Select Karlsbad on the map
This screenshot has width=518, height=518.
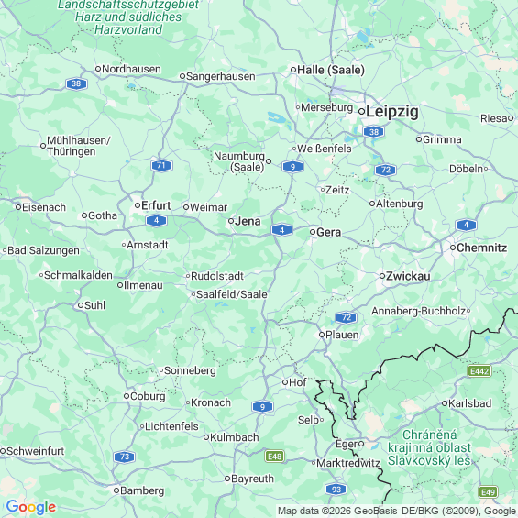[x=469, y=403]
